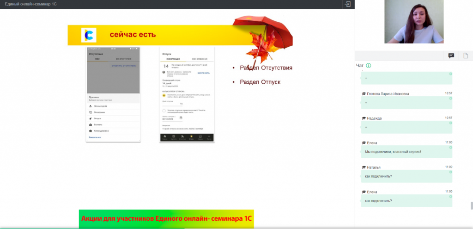
Task: Click the status dot on Елена's 'классный сервис' message
Action: pyautogui.click(x=450, y=146)
